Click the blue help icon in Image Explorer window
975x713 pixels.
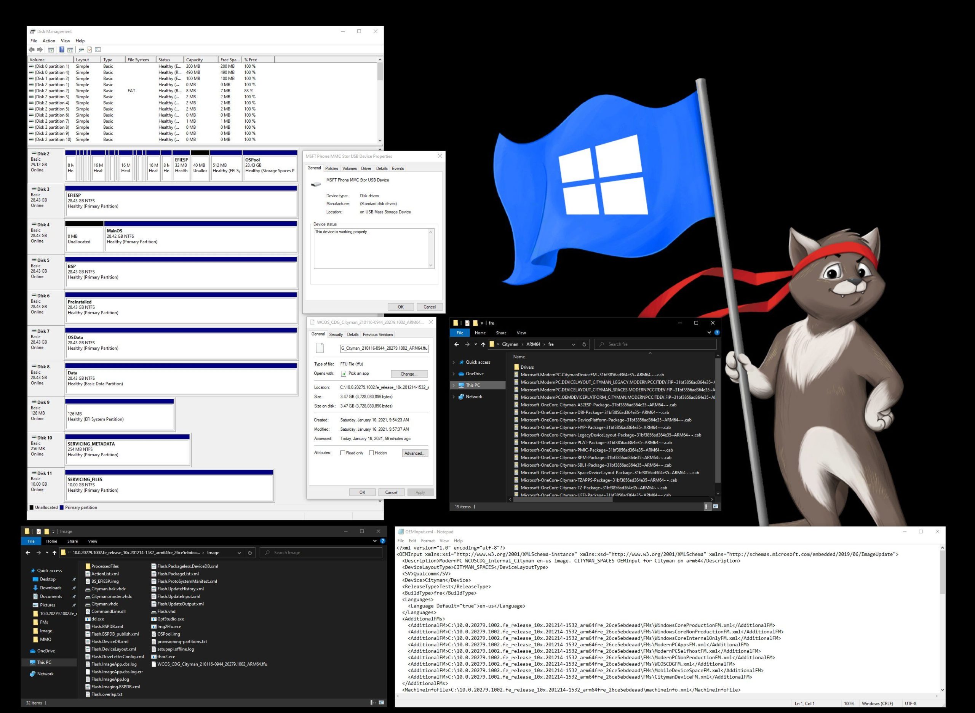[x=382, y=541]
